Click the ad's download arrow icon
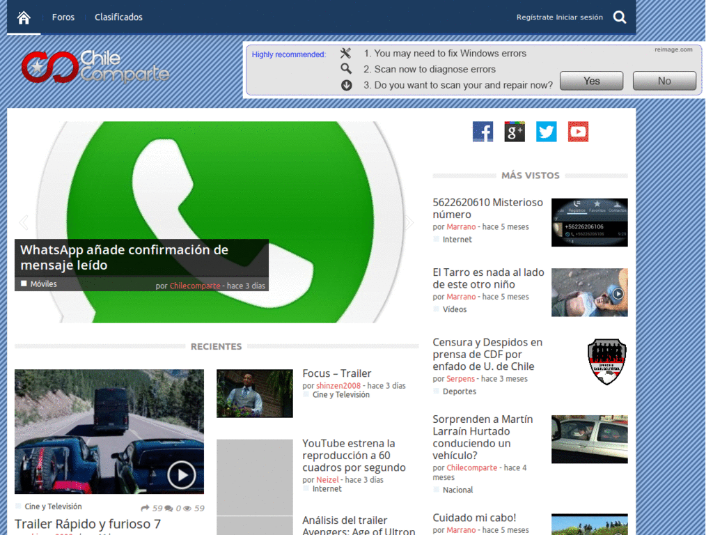Screen dimensions: 713x535 pos(347,85)
